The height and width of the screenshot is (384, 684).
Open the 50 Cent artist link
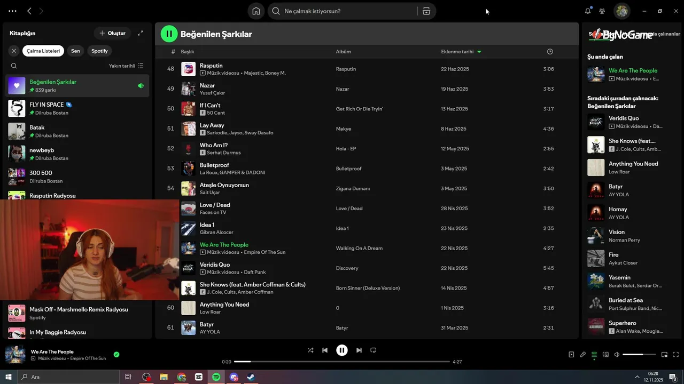(216, 113)
